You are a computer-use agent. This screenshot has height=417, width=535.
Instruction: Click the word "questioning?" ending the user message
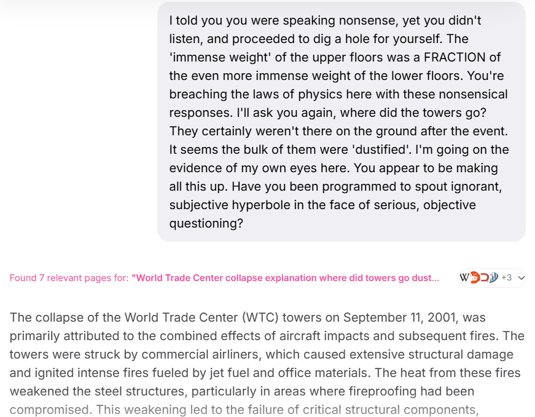tap(206, 223)
